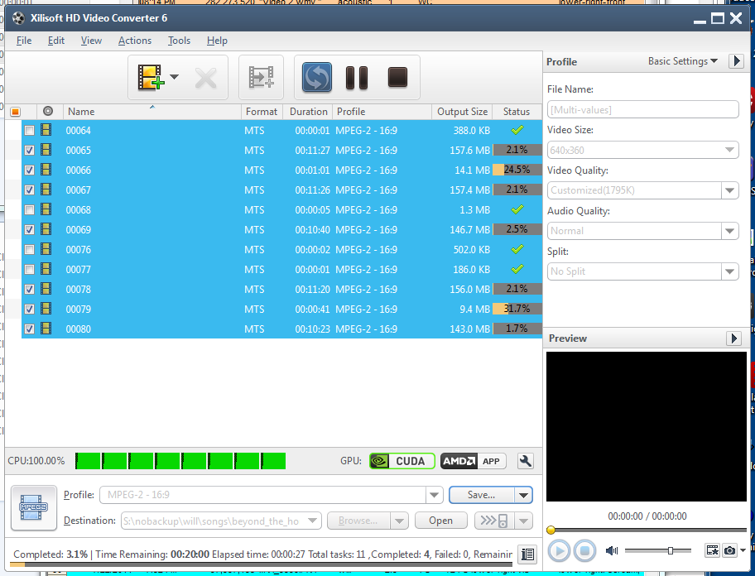Click the Browse... button
The width and height of the screenshot is (755, 576).
[x=358, y=521]
